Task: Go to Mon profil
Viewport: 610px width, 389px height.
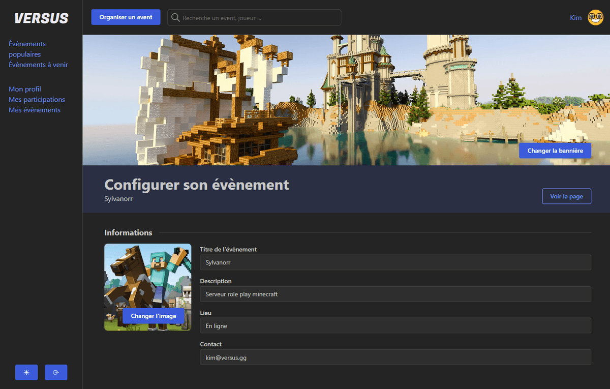Action: coord(25,89)
